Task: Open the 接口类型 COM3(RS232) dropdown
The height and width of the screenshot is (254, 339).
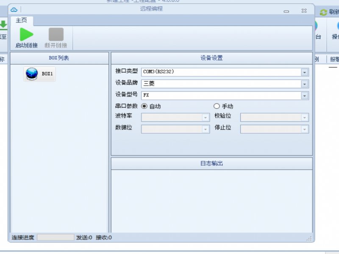Action: (x=304, y=72)
